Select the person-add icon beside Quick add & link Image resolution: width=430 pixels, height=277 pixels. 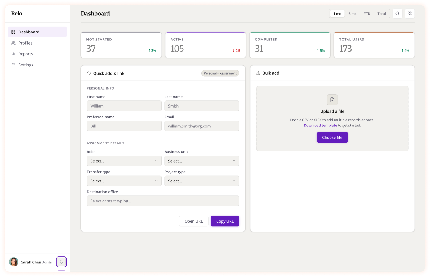(x=89, y=73)
